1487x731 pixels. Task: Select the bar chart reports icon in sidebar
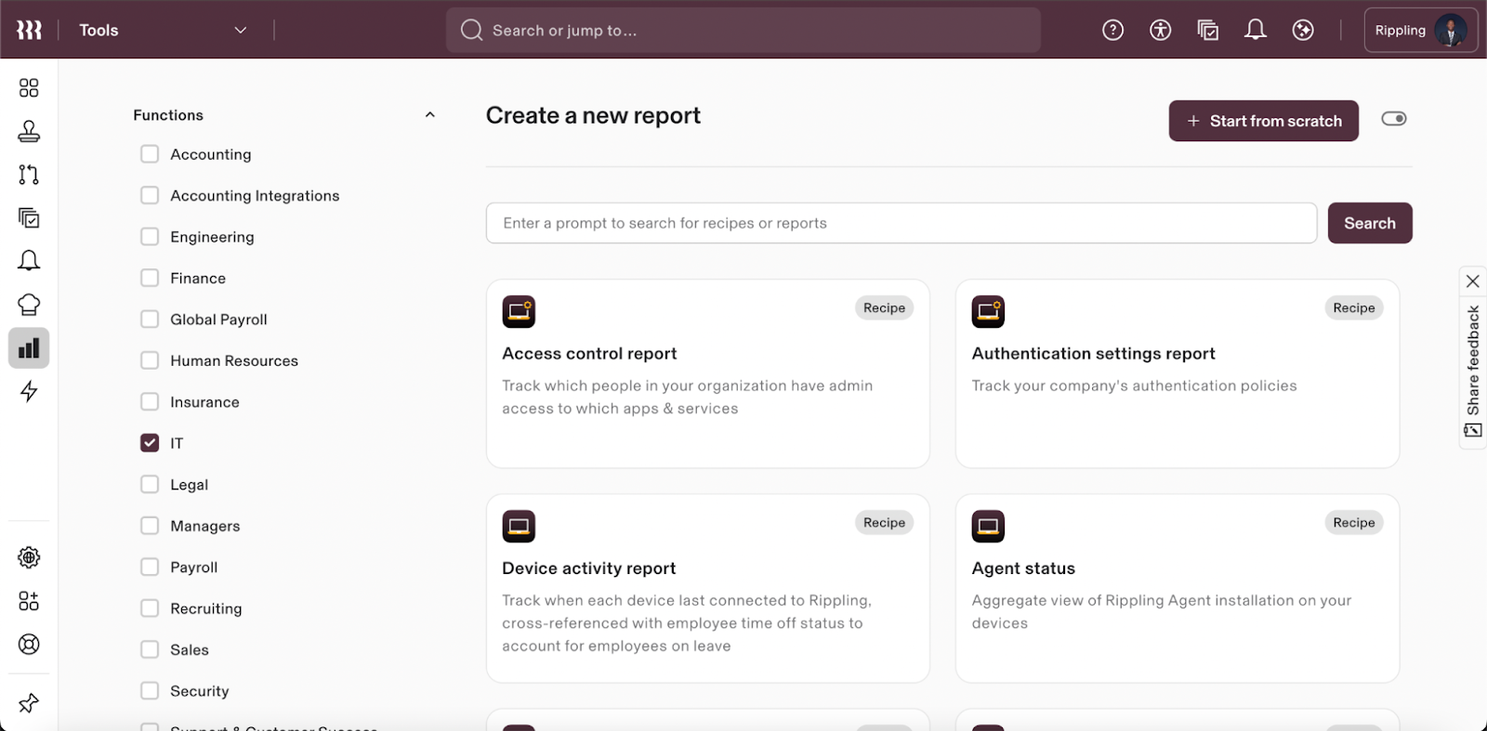pyautogui.click(x=29, y=348)
